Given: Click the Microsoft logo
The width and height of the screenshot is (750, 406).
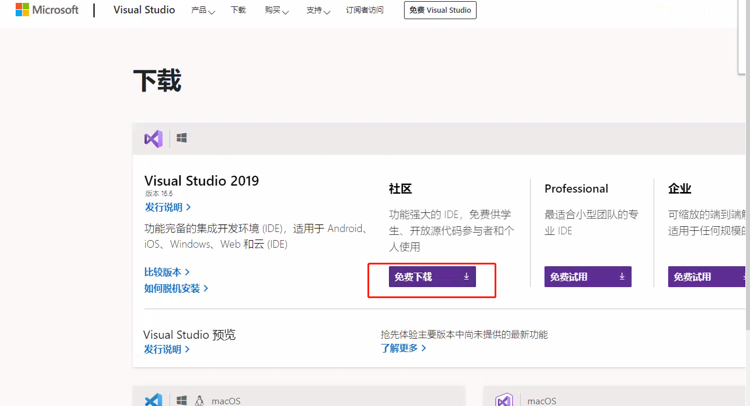Looking at the screenshot, I should [x=47, y=10].
